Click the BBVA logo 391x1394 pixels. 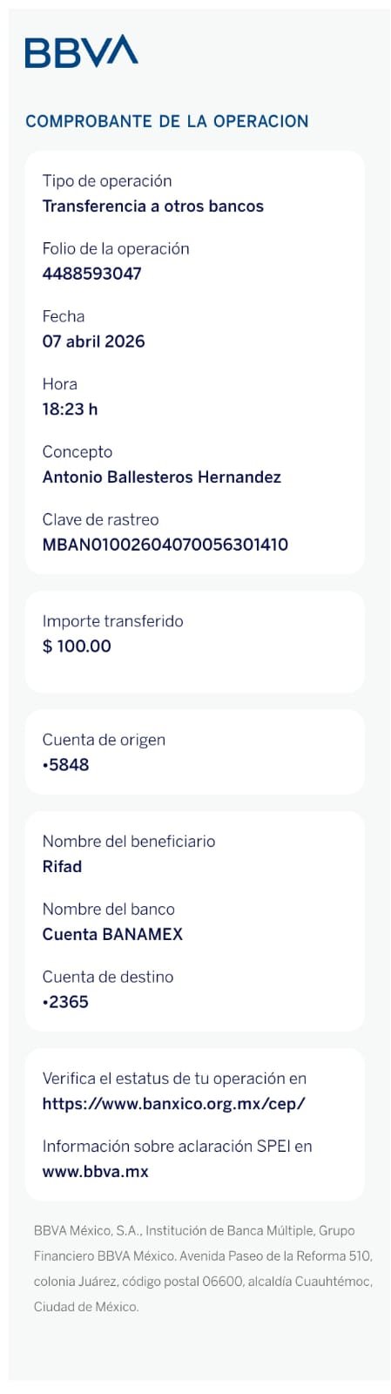click(x=81, y=51)
